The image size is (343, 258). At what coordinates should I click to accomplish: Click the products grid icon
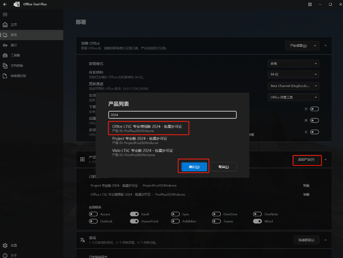82,159
